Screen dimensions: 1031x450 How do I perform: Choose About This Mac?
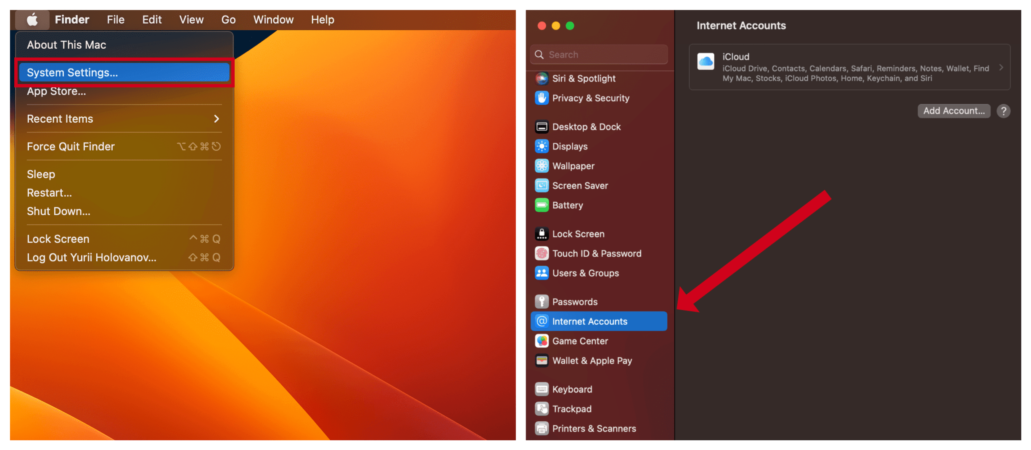[x=124, y=45]
